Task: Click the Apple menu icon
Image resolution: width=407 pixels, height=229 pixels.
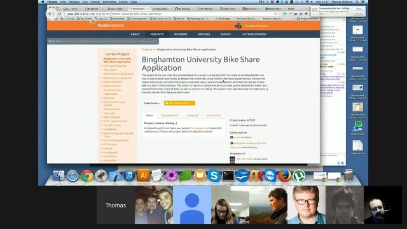Action: coord(43,2)
